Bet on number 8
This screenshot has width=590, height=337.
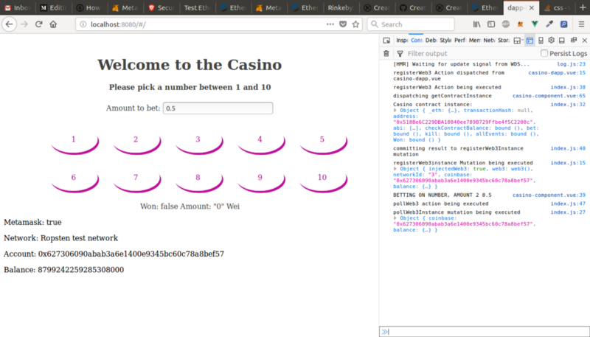point(199,181)
